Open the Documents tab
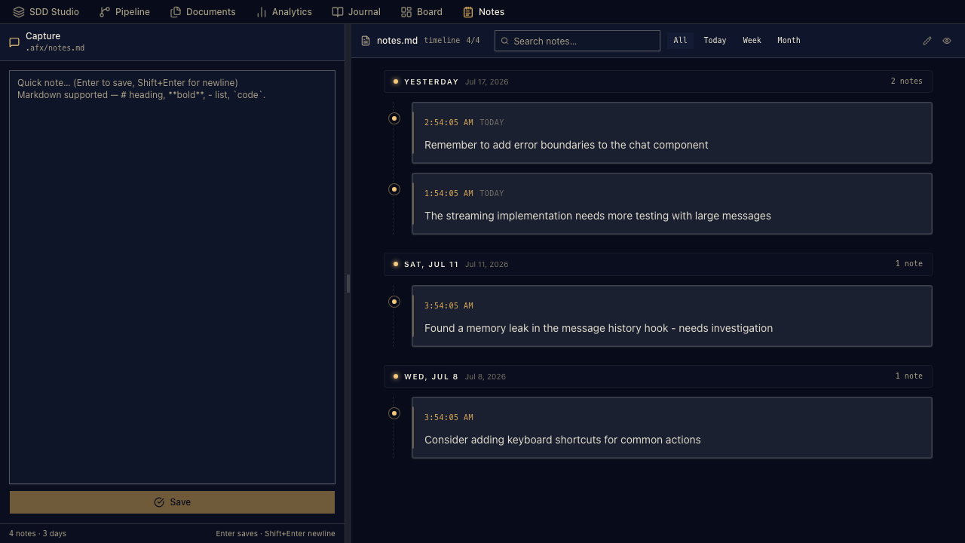The width and height of the screenshot is (965, 543). click(203, 12)
